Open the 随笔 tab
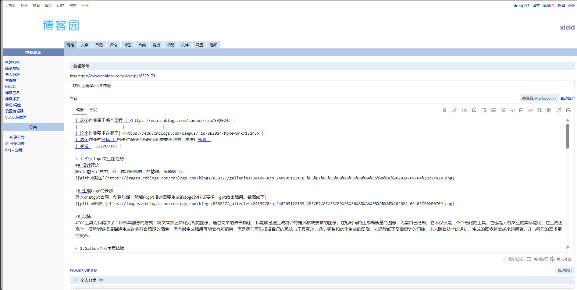577x290 pixels. (70, 45)
